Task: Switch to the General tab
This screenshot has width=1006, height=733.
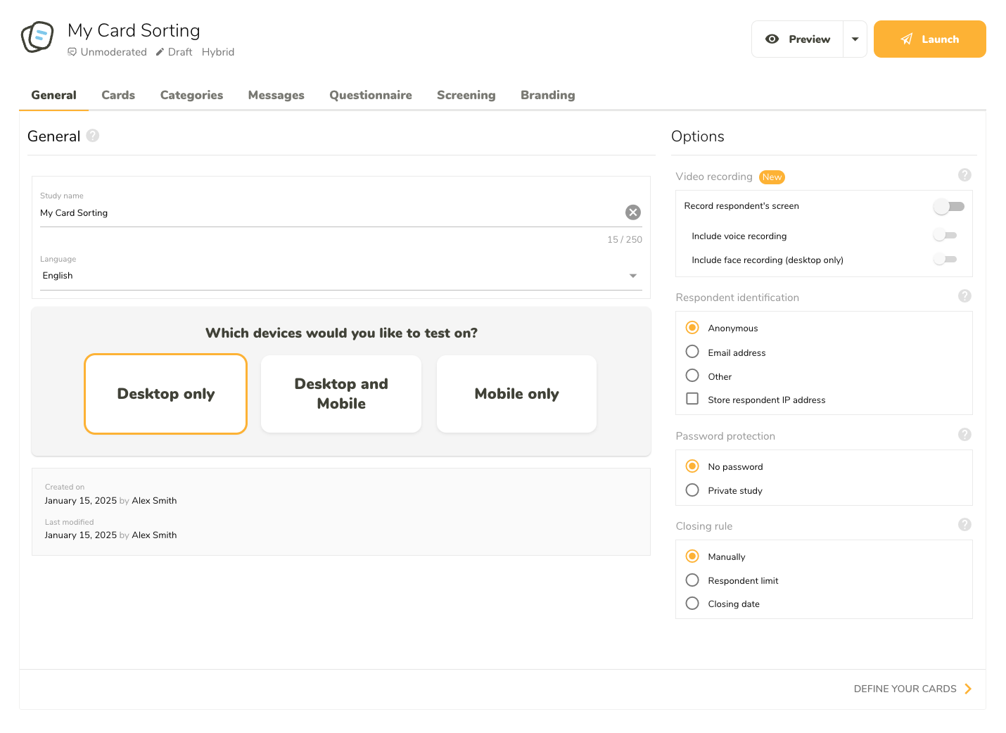Action: click(x=53, y=95)
